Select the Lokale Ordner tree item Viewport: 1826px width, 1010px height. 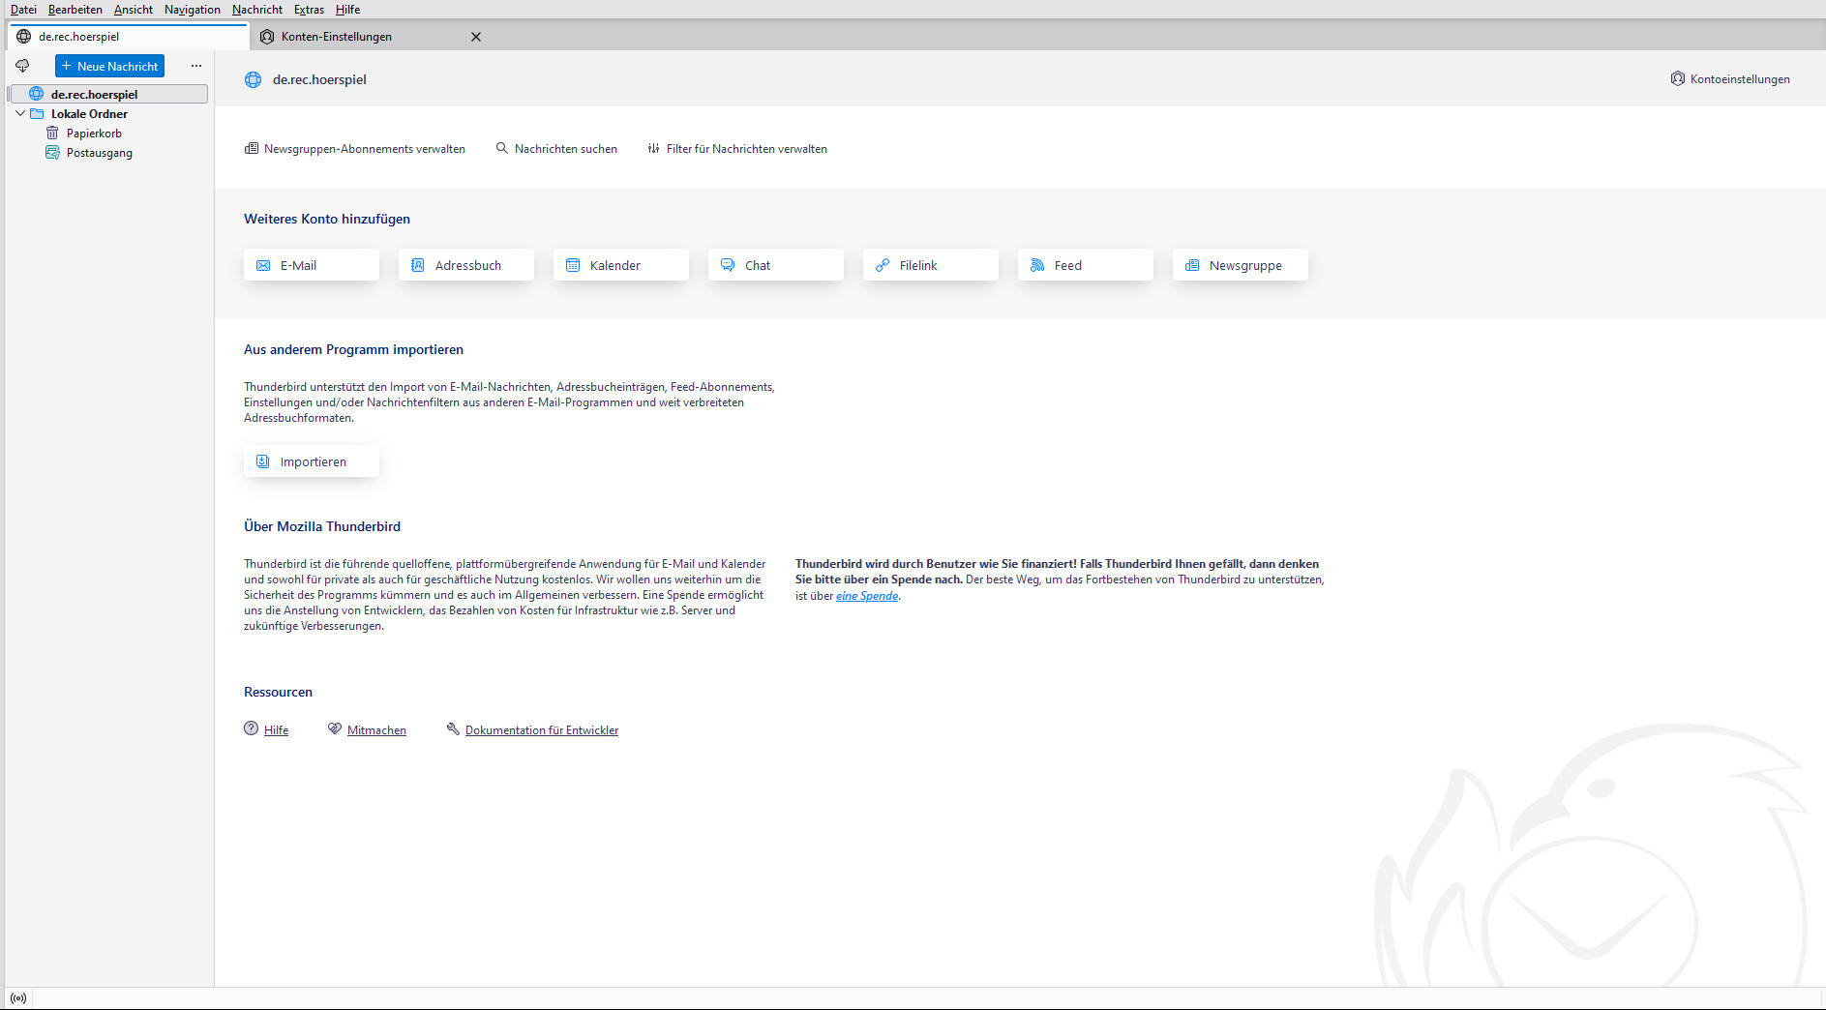tap(108, 114)
